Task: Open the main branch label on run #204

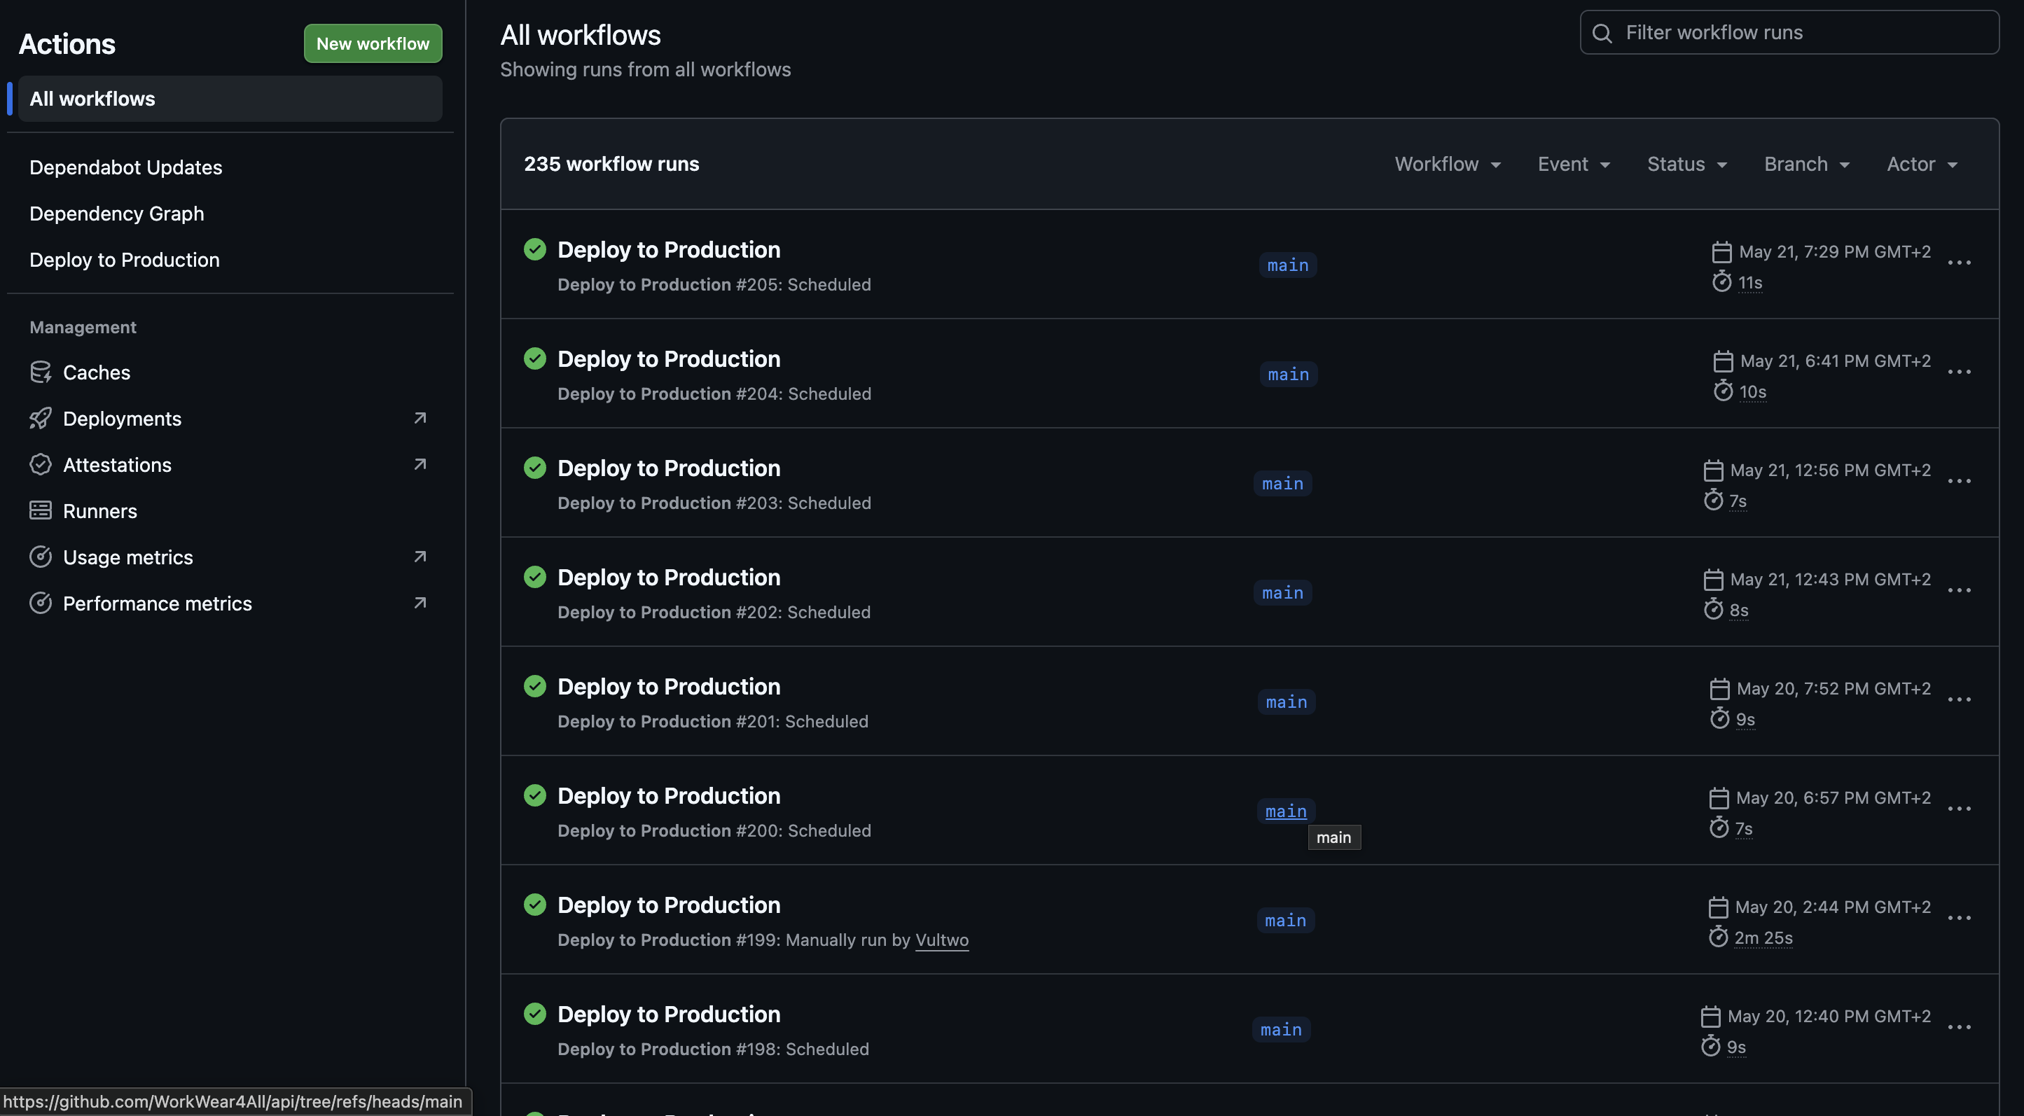Action: 1289,375
